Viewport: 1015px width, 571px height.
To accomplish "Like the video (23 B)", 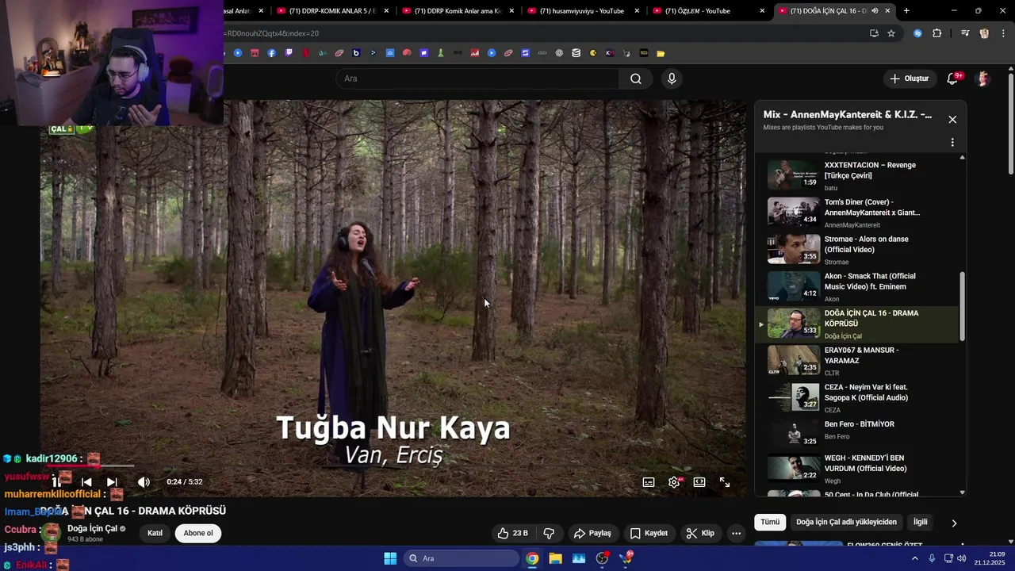I will click(512, 533).
